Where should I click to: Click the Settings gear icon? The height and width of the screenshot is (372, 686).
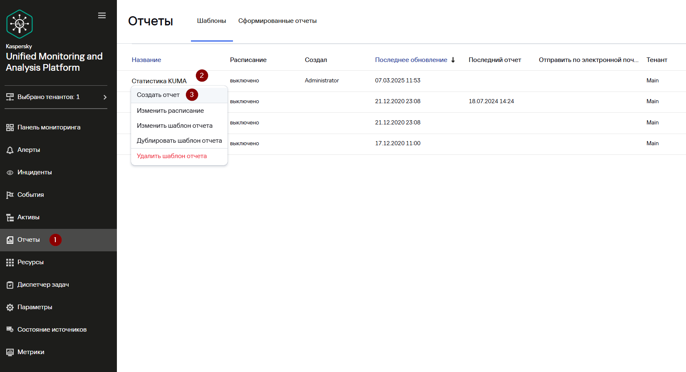tap(10, 308)
